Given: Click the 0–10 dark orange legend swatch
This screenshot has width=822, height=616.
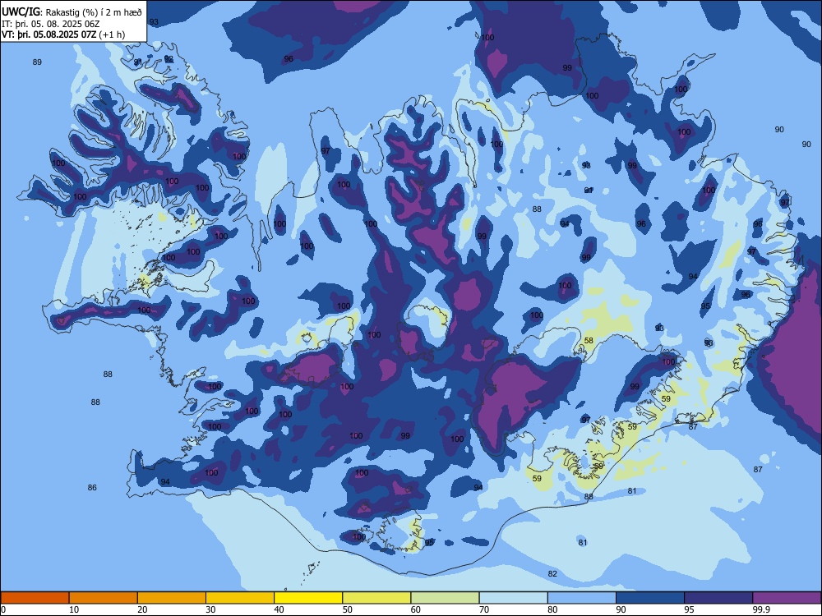Looking at the screenshot, I should coord(35,598).
